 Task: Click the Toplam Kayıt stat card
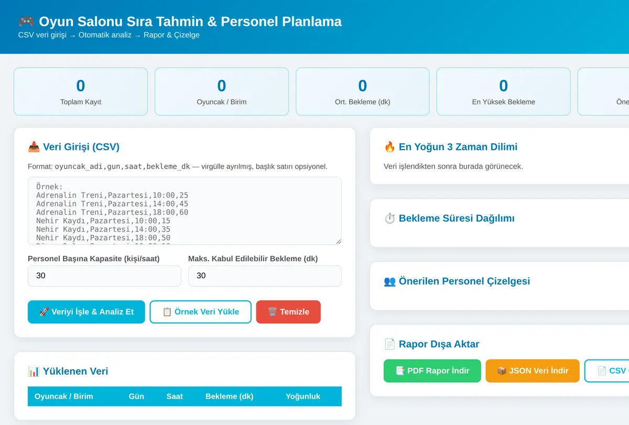81,92
